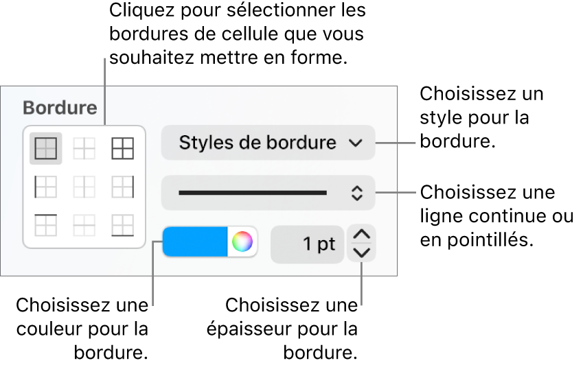Click the Bordure section heading

60,108
